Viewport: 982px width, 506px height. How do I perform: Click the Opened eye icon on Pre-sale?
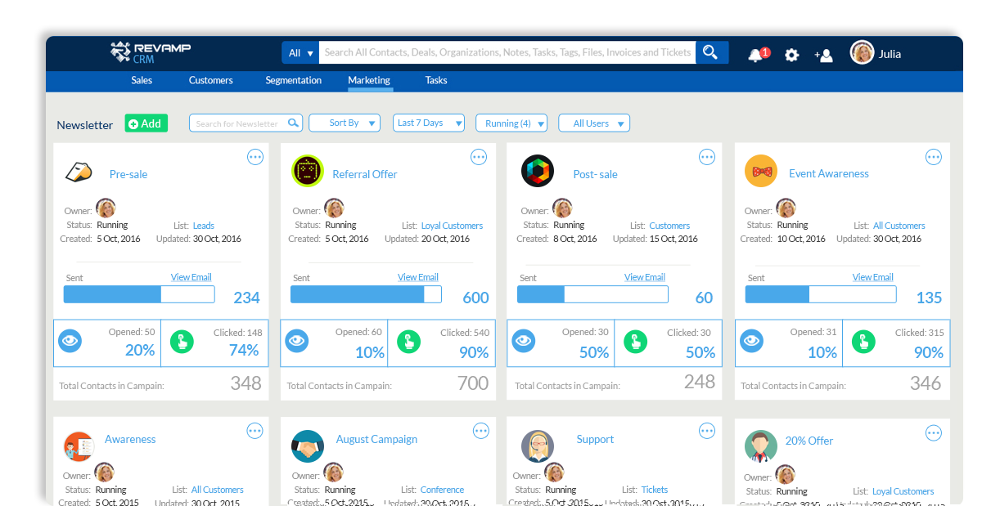pyautogui.click(x=70, y=342)
